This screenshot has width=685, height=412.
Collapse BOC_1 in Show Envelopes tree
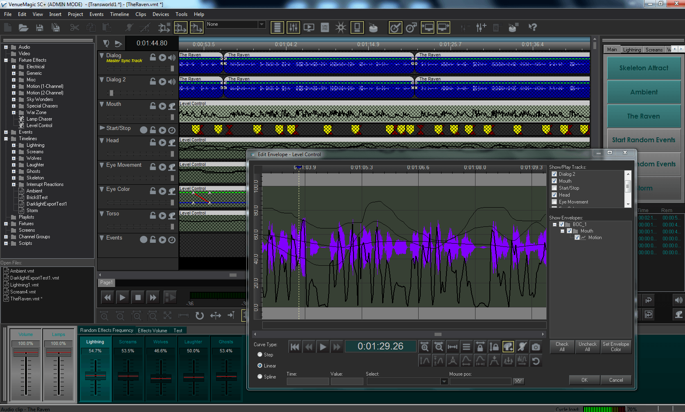554,224
